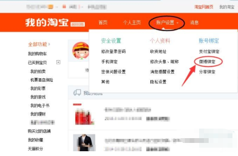The height and width of the screenshot is (156, 238).
Task: Click 安全设置 heading
Action: (111, 41)
